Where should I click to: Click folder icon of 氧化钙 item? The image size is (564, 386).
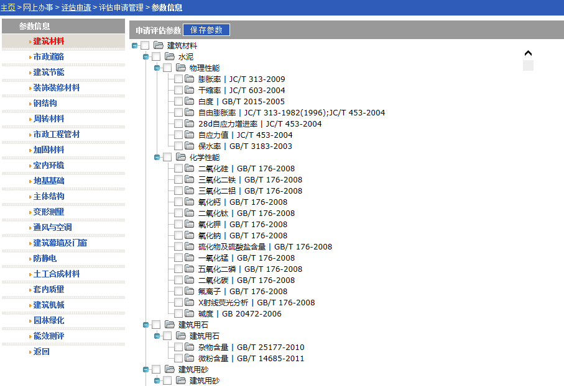[190, 202]
